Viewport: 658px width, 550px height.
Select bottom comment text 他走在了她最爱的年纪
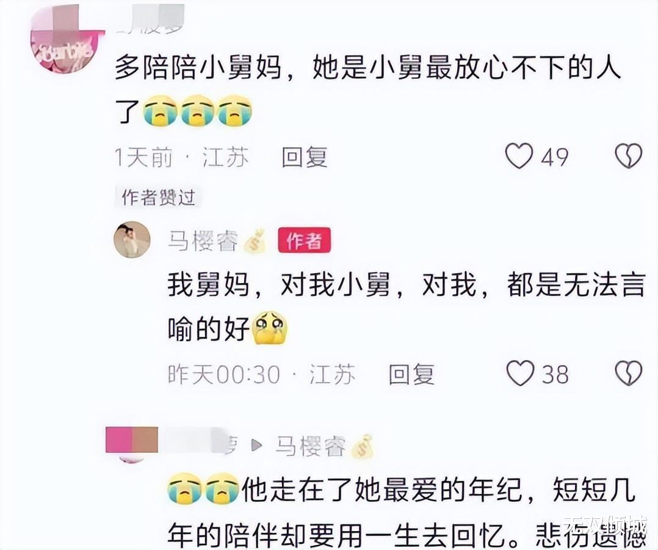tap(381, 490)
